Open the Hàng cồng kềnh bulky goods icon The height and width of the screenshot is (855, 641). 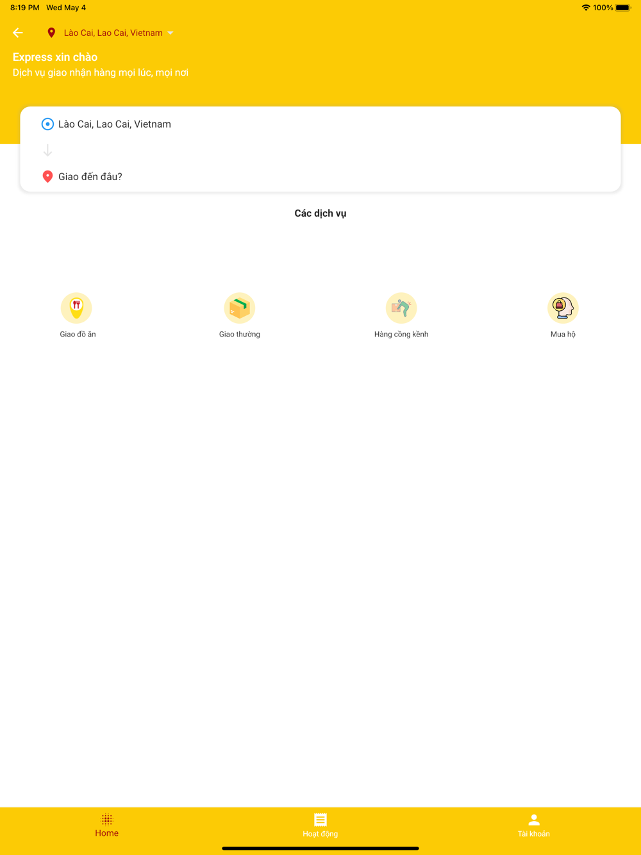tap(401, 308)
